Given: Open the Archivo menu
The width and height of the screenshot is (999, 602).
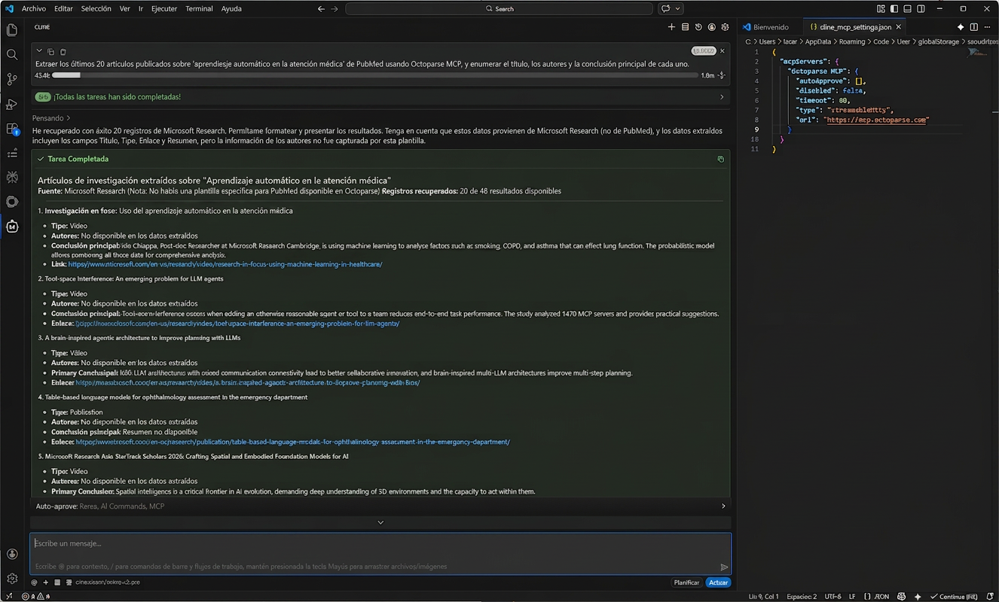Looking at the screenshot, I should [x=34, y=9].
